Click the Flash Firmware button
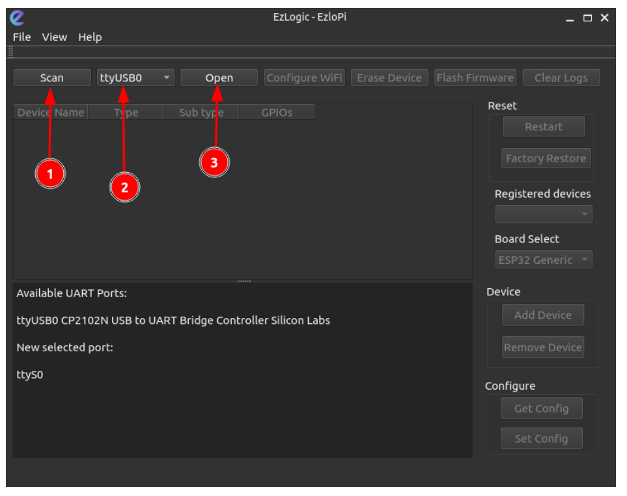The width and height of the screenshot is (627, 496). click(475, 78)
